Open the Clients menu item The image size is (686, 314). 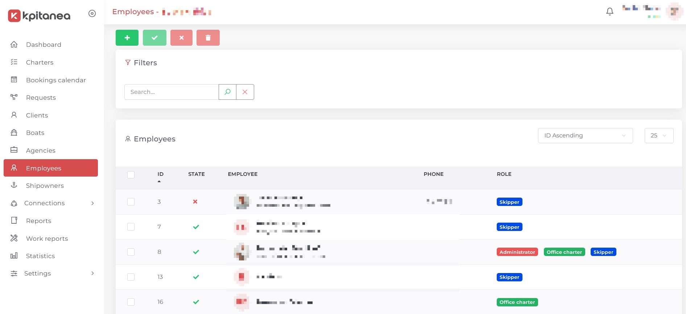coord(51,115)
